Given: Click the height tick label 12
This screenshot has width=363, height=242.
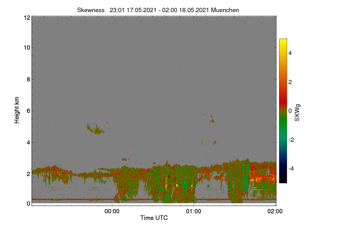Looking at the screenshot, I should click(27, 18).
